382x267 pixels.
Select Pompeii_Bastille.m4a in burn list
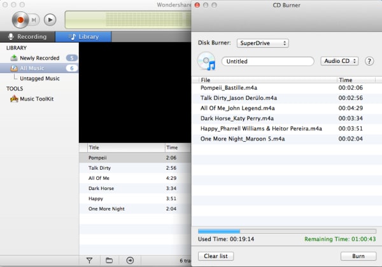[286, 88]
